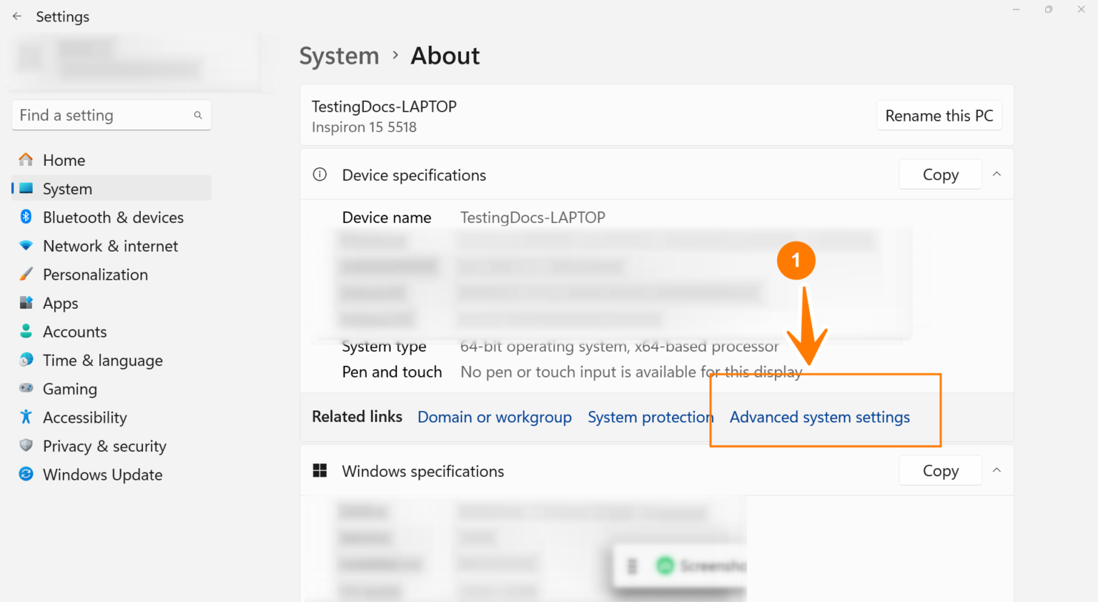The width and height of the screenshot is (1098, 602).
Task: Open Advanced system settings link
Action: point(819,418)
